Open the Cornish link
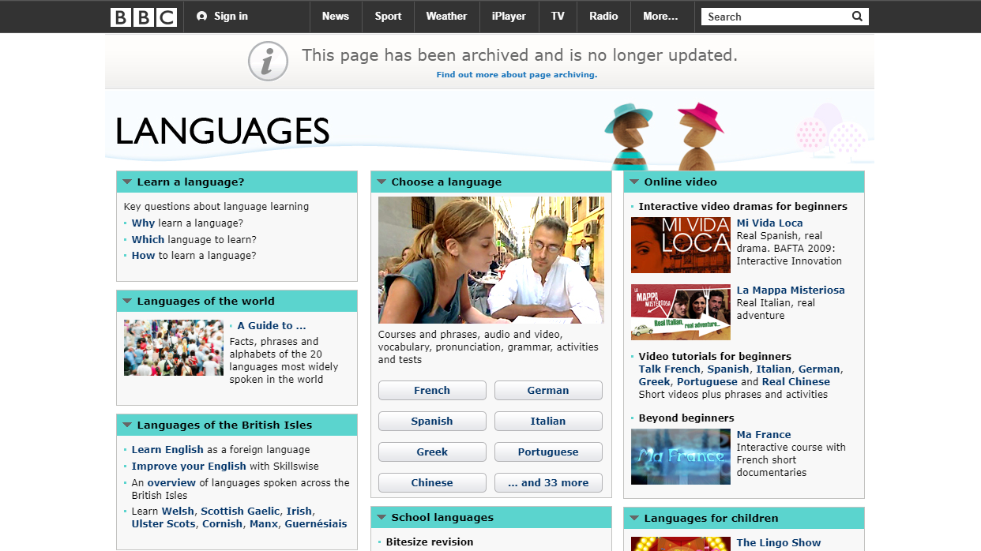The height and width of the screenshot is (551, 981). point(222,524)
